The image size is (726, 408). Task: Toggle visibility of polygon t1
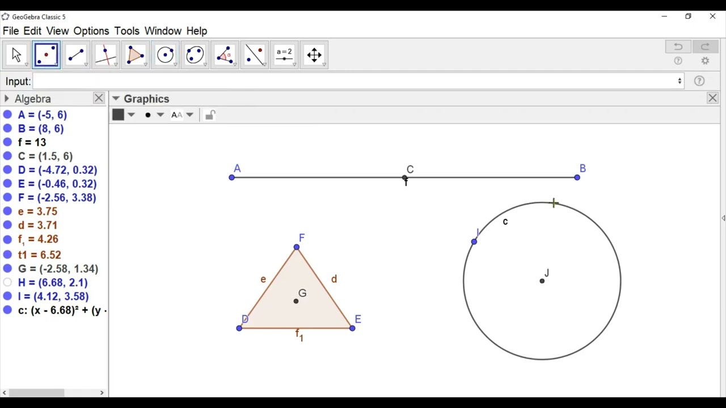pyautogui.click(x=7, y=255)
